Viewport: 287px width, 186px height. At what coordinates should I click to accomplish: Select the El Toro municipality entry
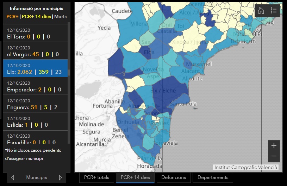[x=35, y=33]
